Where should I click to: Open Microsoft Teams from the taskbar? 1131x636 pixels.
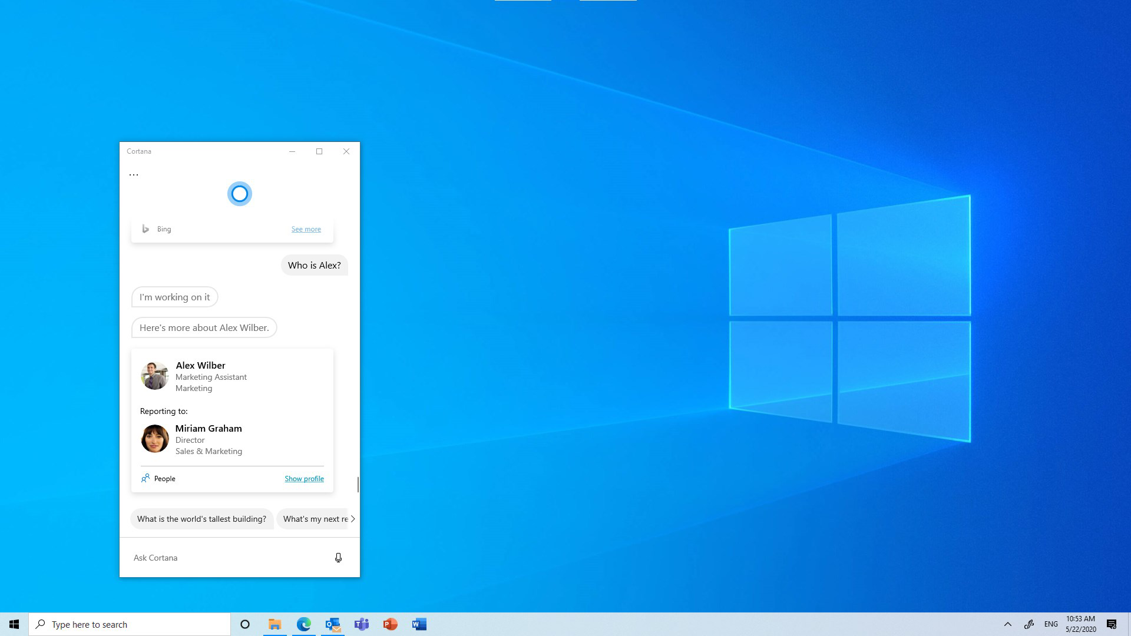pos(362,624)
